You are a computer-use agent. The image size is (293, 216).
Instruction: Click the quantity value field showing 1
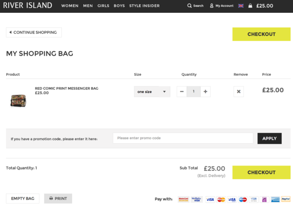193,91
